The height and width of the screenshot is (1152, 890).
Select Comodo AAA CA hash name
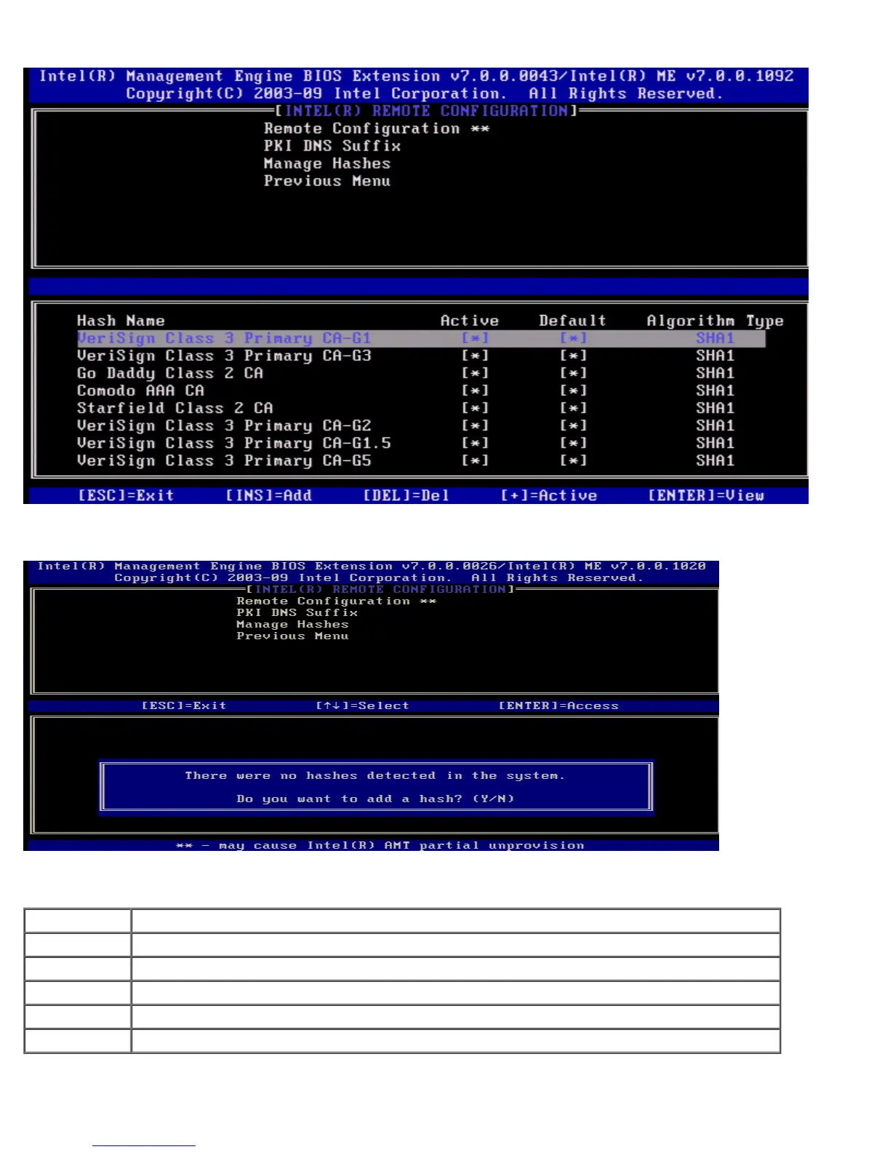pyautogui.click(x=140, y=391)
